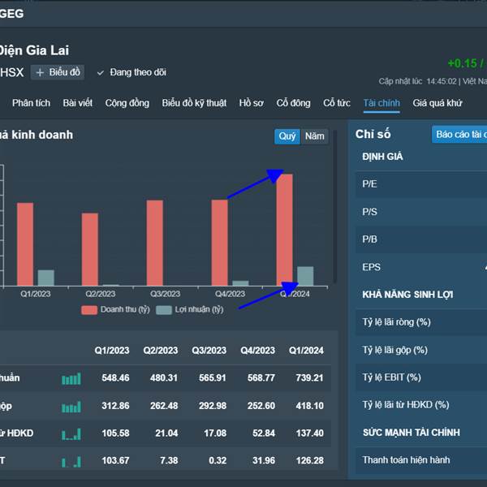The image size is (487, 487).
Task: Select Thanh toán hiện hành row
Action: click(x=421, y=460)
